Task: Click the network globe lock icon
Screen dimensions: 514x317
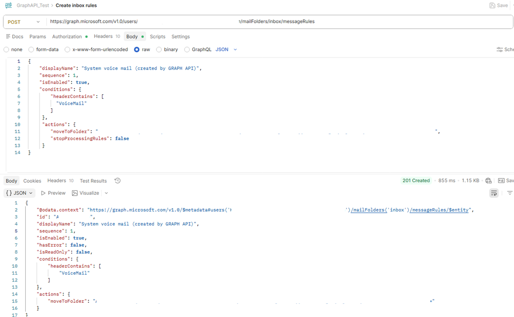Action: [x=489, y=180]
